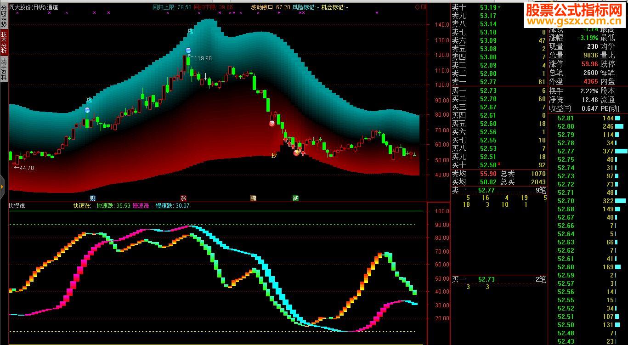Click the 总卖 1070 value
Image resolution: width=628 pixels, height=345 pixels.
538,174
